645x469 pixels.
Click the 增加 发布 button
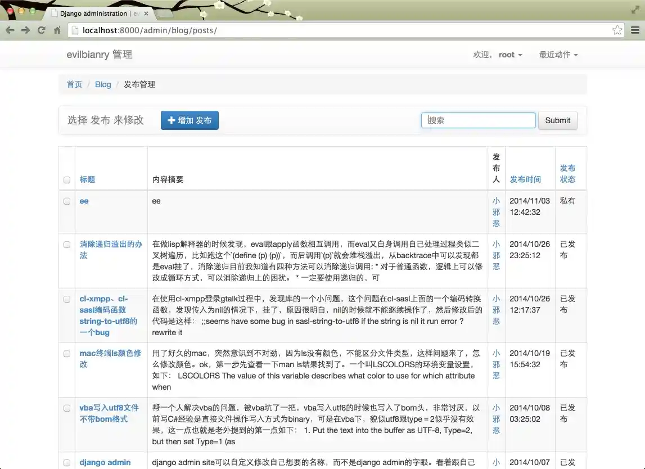(x=190, y=120)
